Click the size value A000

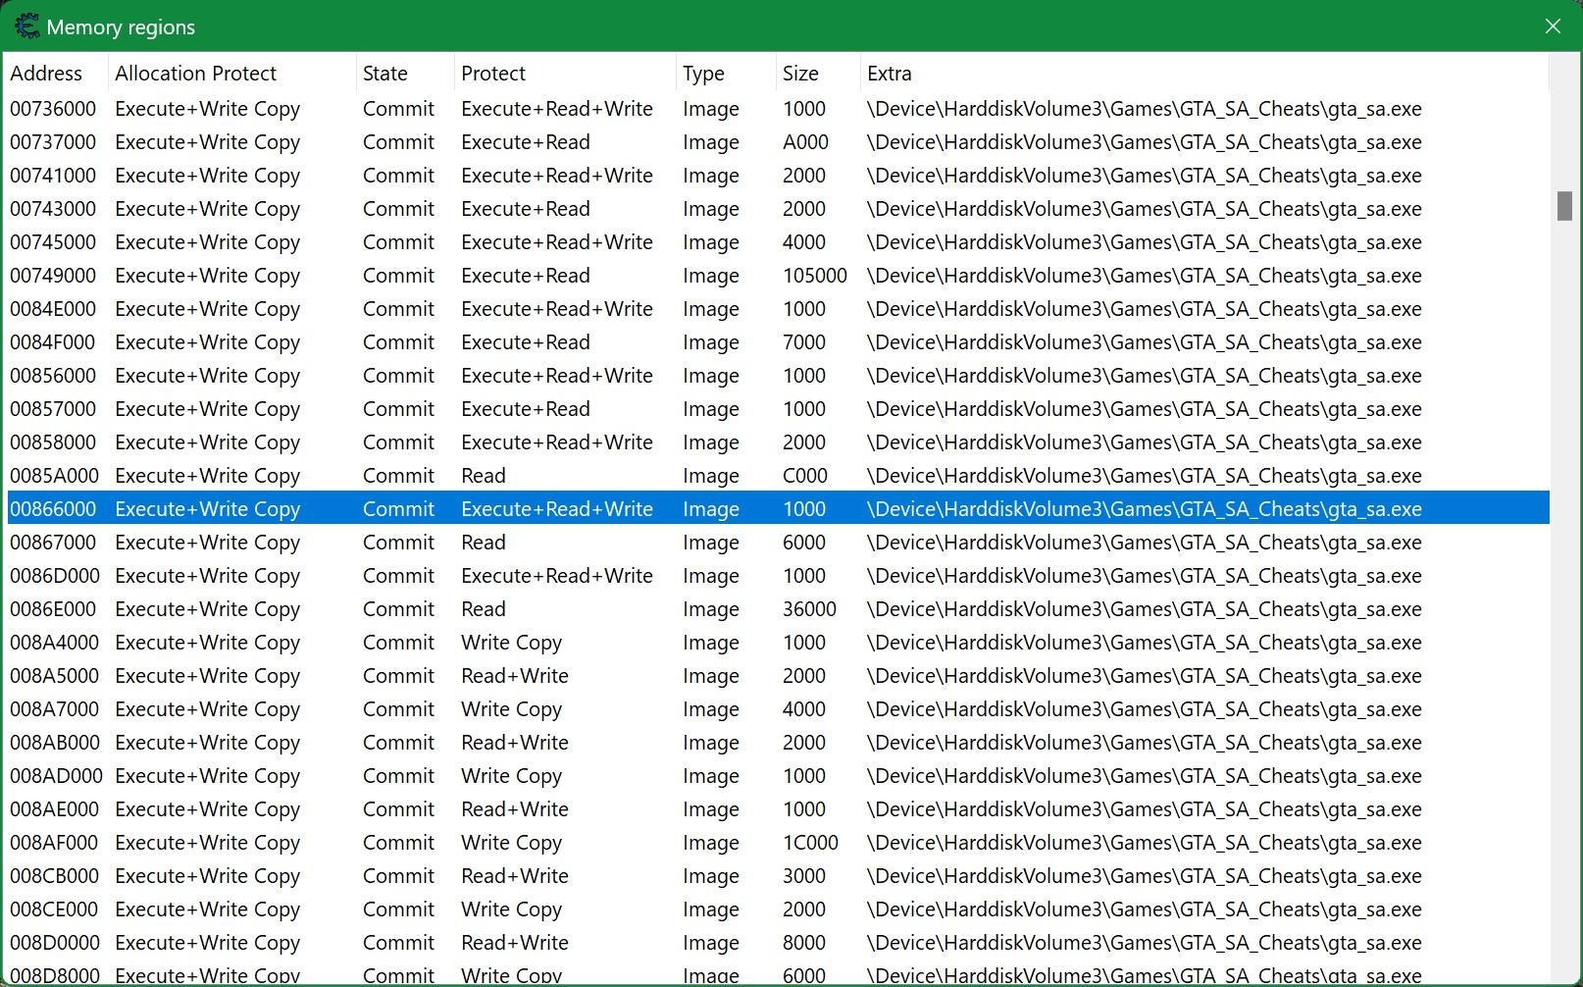coord(805,142)
